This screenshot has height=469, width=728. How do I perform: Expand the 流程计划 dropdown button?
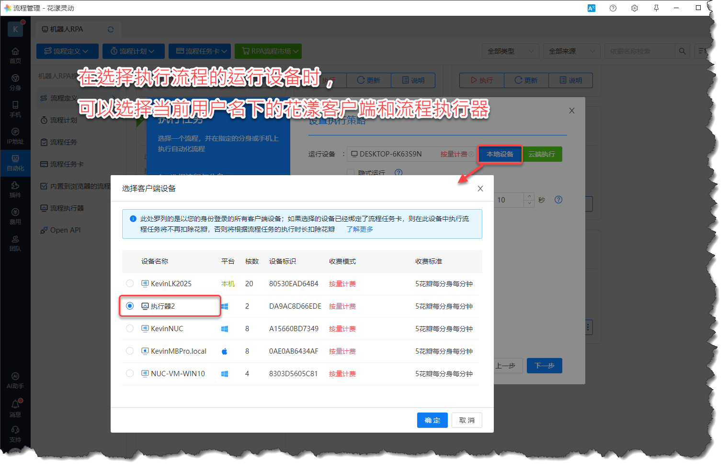click(x=133, y=51)
